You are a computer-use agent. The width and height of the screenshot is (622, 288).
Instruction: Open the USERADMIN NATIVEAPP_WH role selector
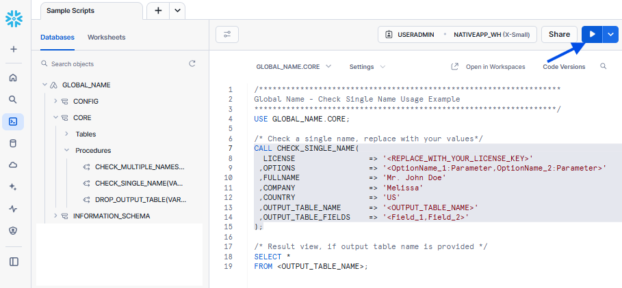point(457,34)
